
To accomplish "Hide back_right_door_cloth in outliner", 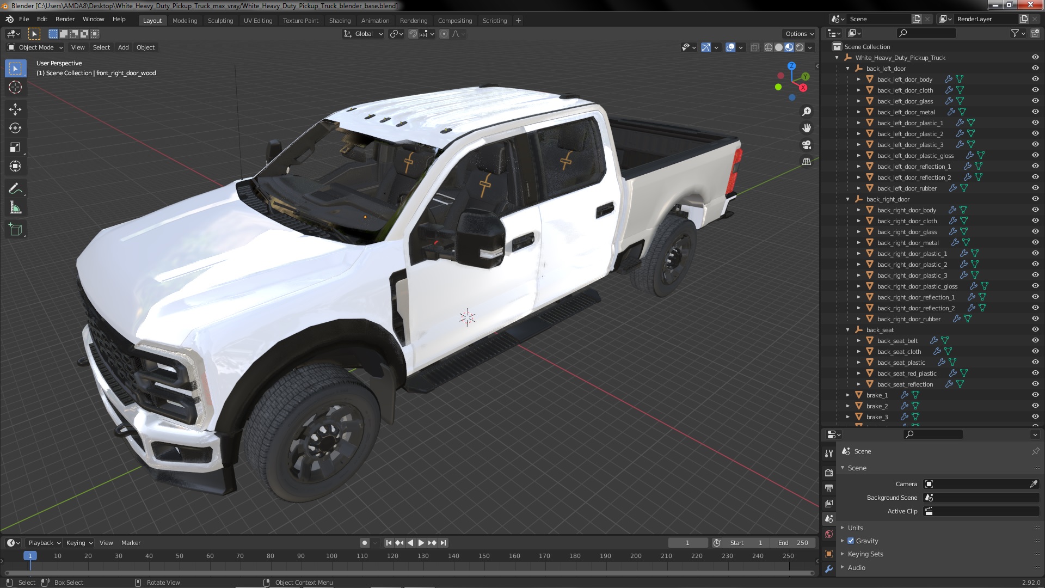I will [1035, 221].
